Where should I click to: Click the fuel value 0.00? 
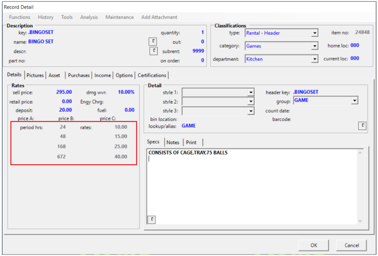[x=130, y=110]
